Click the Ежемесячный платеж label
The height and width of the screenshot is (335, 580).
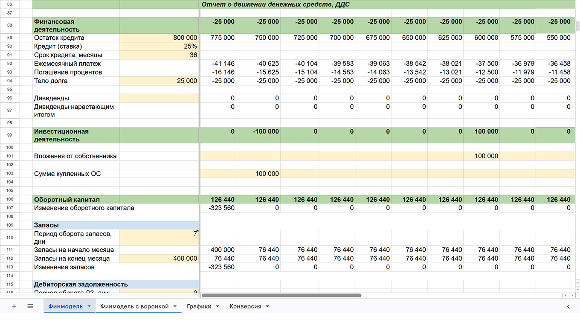click(67, 64)
